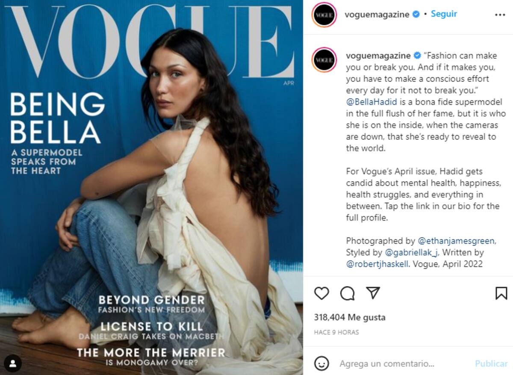
Task: Open the three-dot more options menu
Action: 500,15
